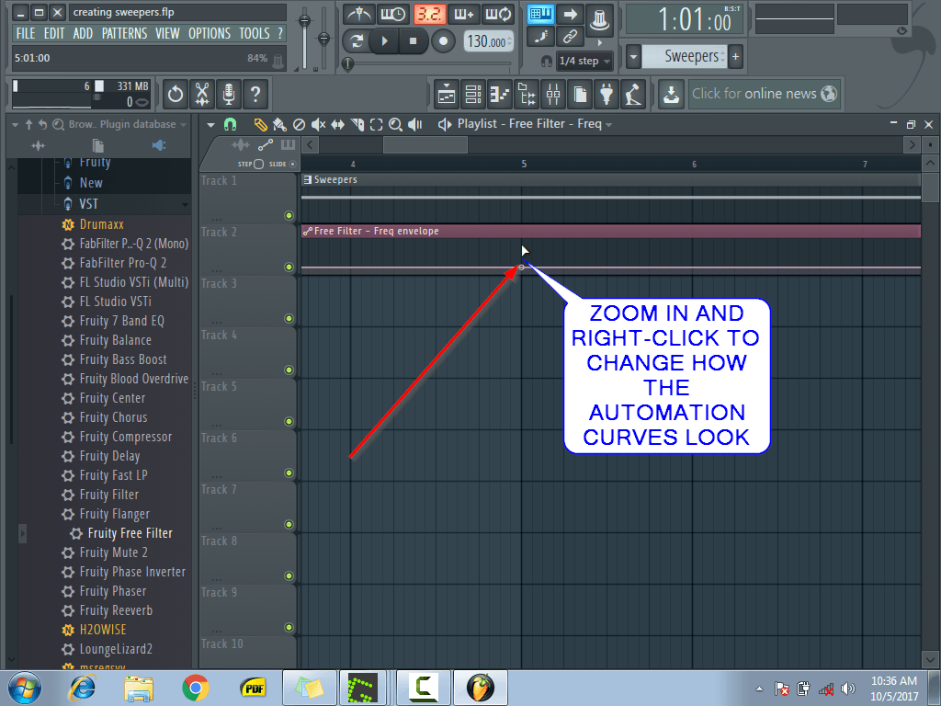Viewport: 941px width, 706px height.
Task: Click the song position slider knob
Action: point(347,64)
